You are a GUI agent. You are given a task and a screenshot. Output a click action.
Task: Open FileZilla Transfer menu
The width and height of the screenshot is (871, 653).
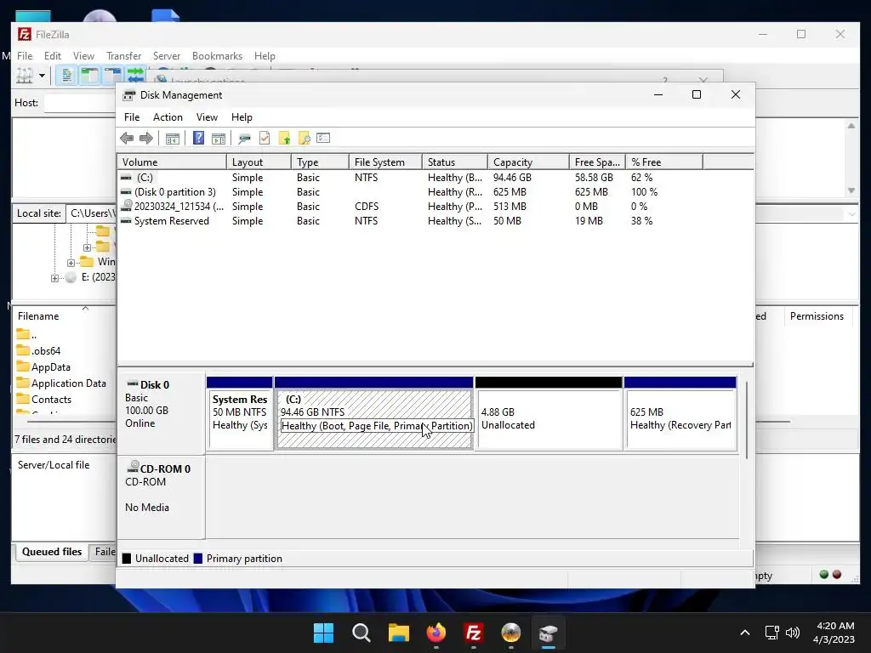(124, 56)
